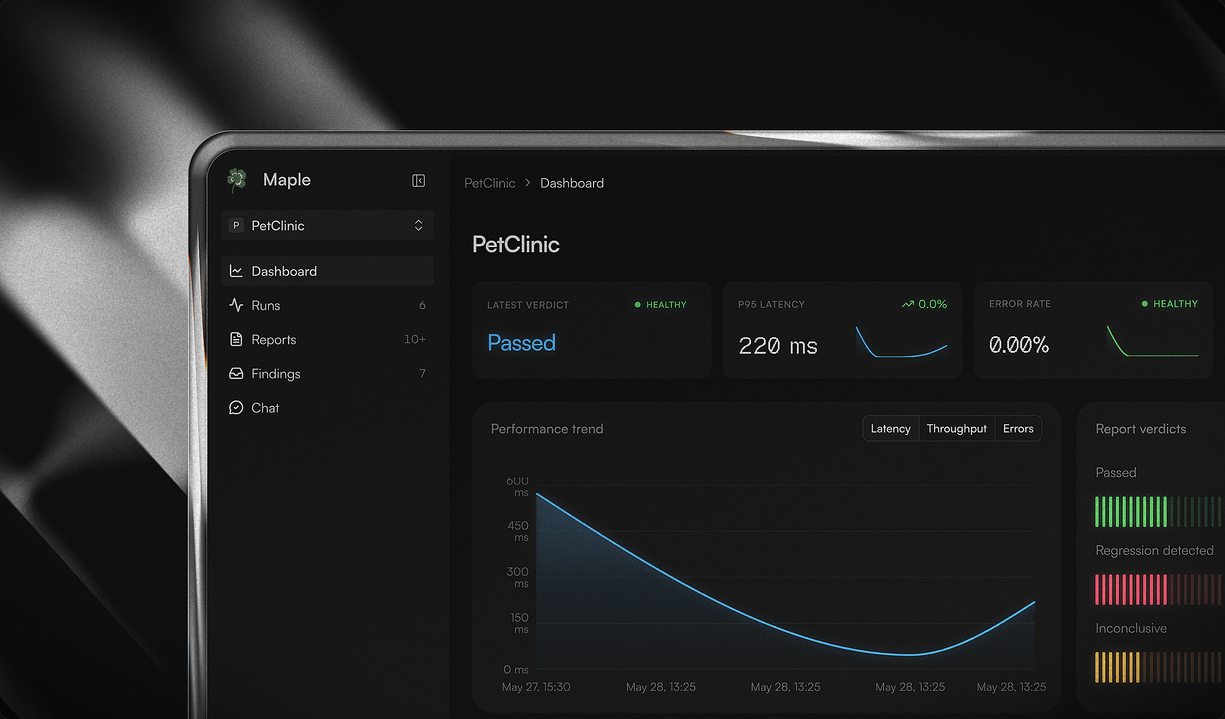Viewport: 1225px width, 719px height.
Task: Click the Findings inbox icon
Action: click(x=236, y=373)
